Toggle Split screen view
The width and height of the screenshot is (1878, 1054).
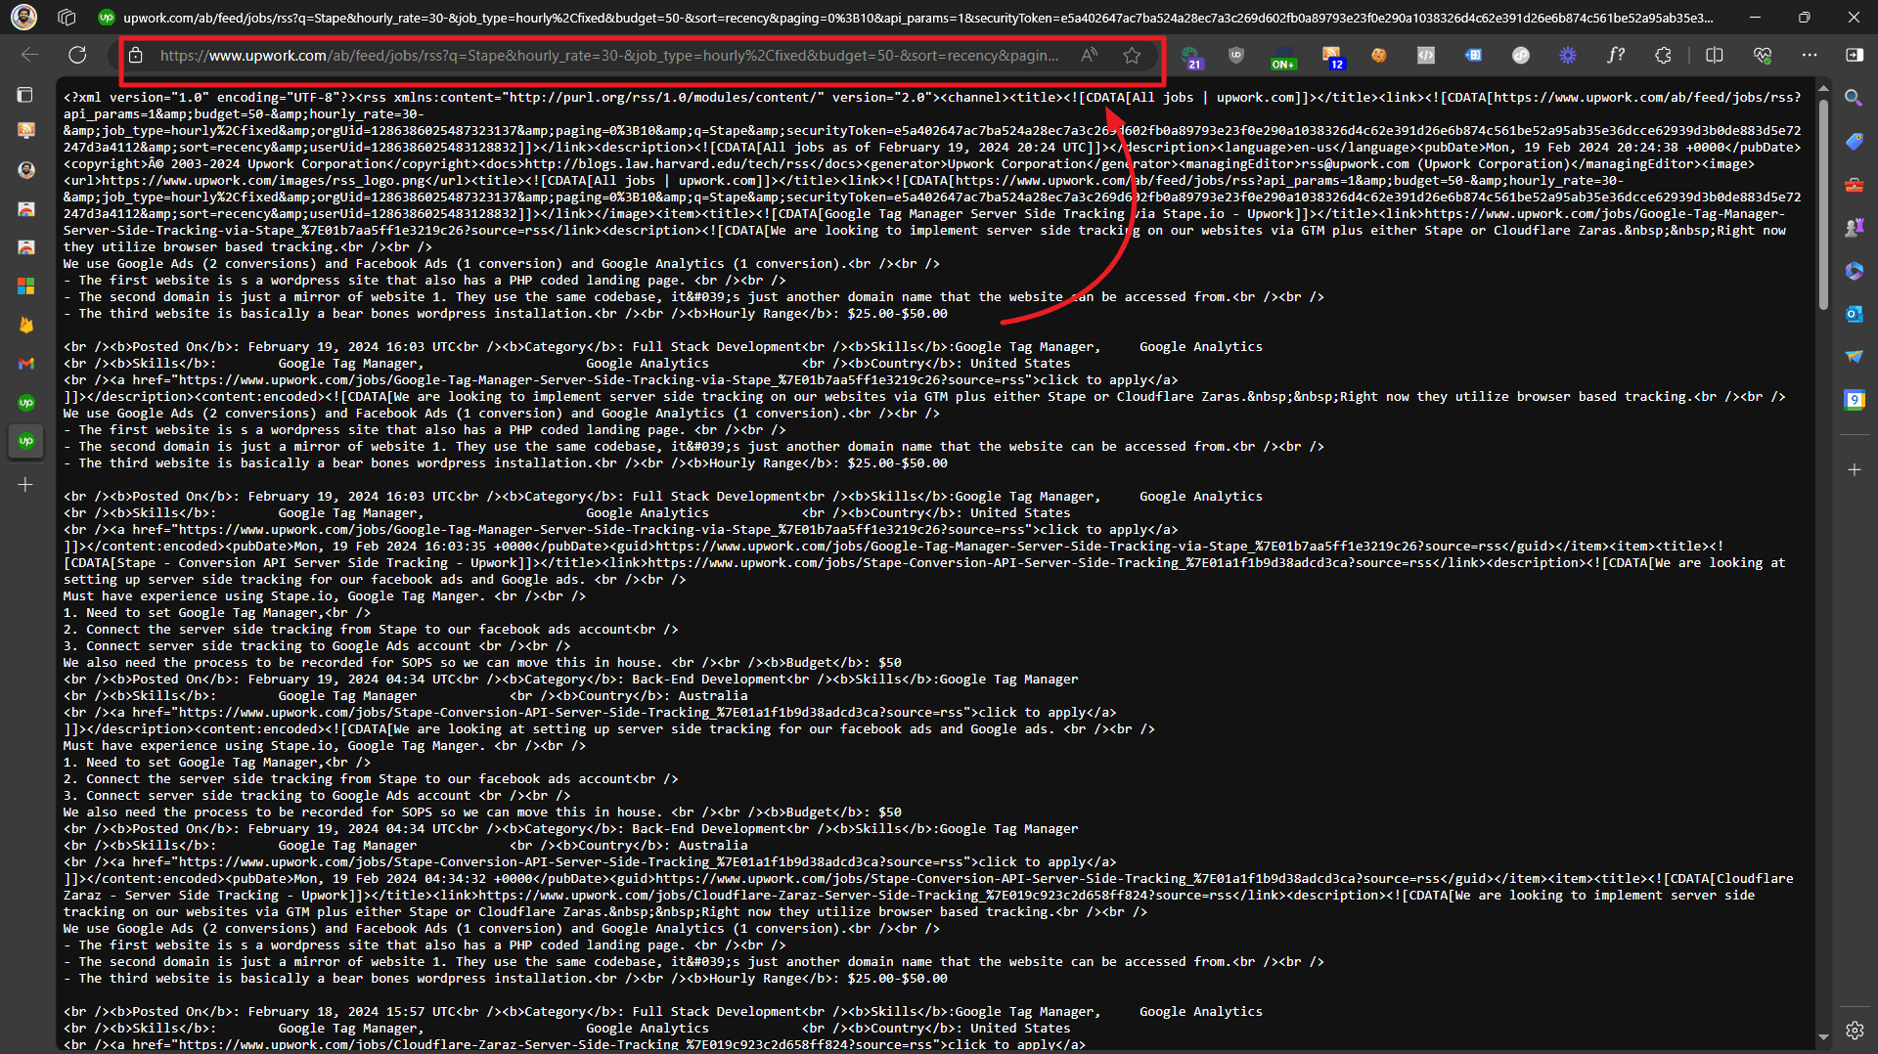1714,56
